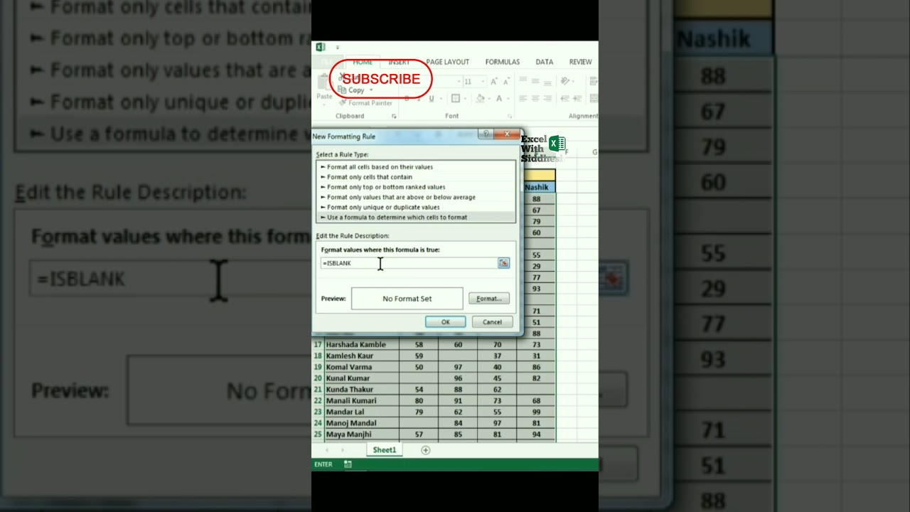Viewport: 910px width, 512px height.
Task: Click the Borders icon in Font group
Action: (456, 98)
